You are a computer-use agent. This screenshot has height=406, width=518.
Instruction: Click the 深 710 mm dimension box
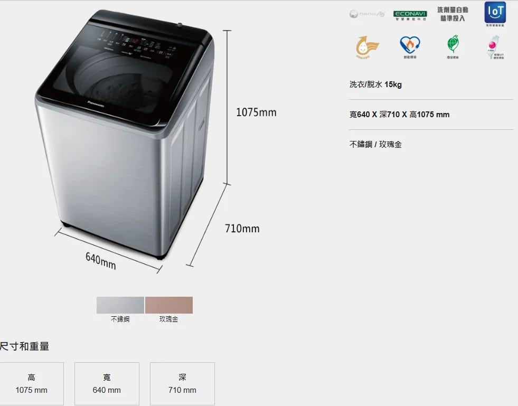(182, 383)
